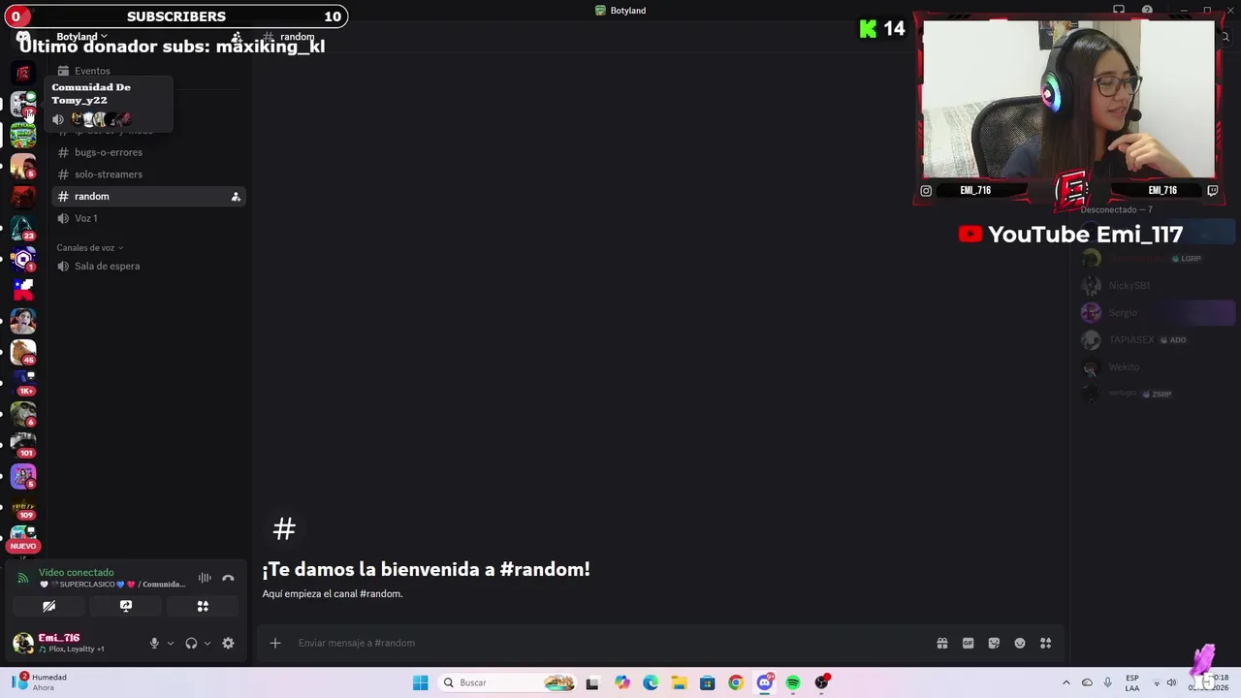Open OBS Studio from the taskbar
Image resolution: width=1241 pixels, height=698 pixels.
coord(822,682)
